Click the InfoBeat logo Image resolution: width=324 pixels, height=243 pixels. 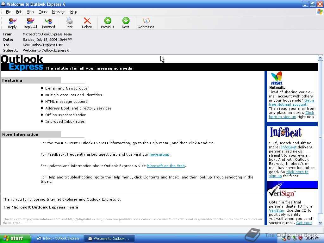click(286, 132)
